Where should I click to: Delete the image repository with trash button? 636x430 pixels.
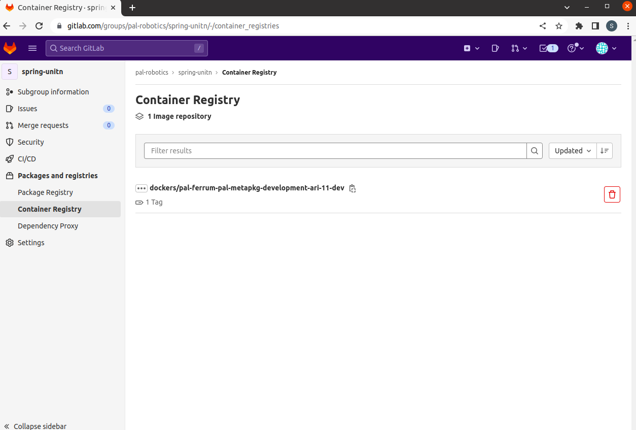coord(612,194)
